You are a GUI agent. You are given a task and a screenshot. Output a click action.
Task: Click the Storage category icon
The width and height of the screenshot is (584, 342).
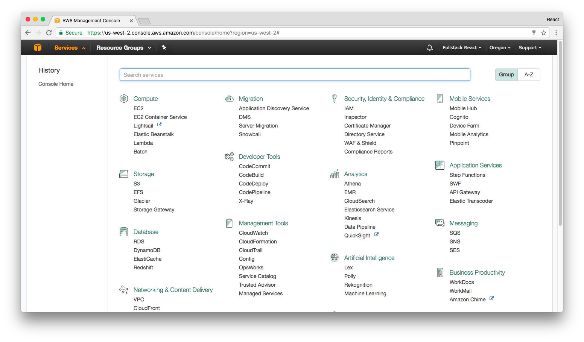(x=124, y=174)
